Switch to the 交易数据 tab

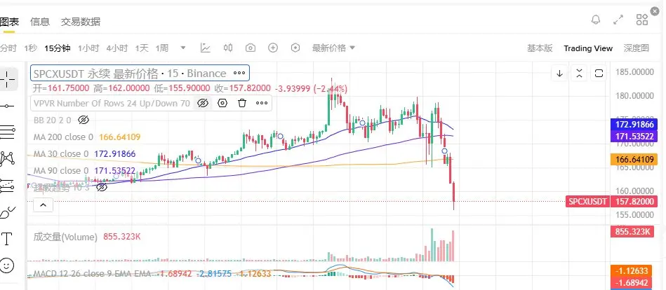[x=81, y=22]
